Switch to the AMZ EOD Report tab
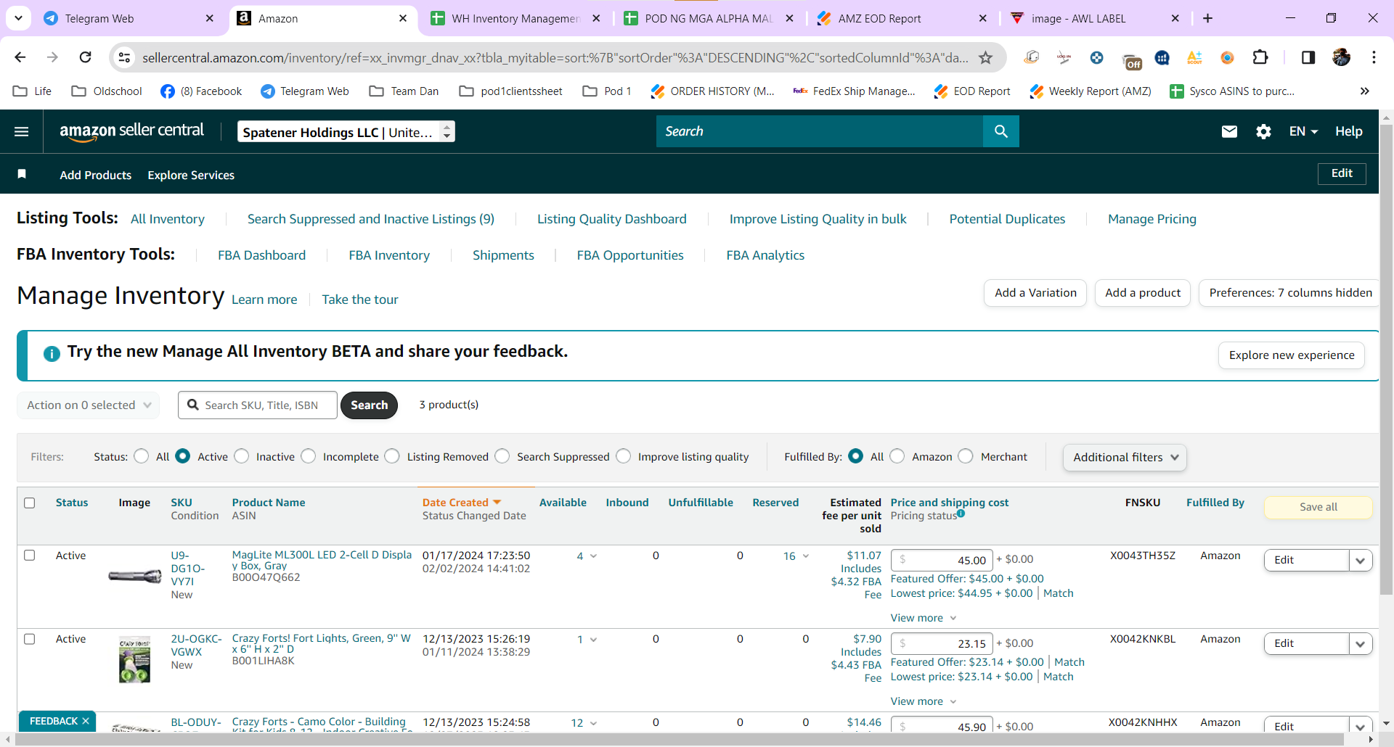 [x=902, y=18]
